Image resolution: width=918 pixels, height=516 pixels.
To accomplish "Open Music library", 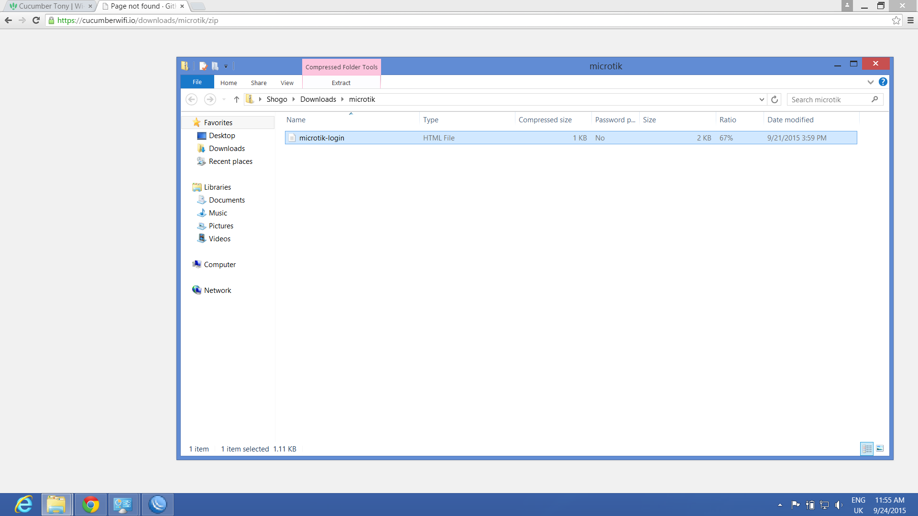I will [x=218, y=213].
